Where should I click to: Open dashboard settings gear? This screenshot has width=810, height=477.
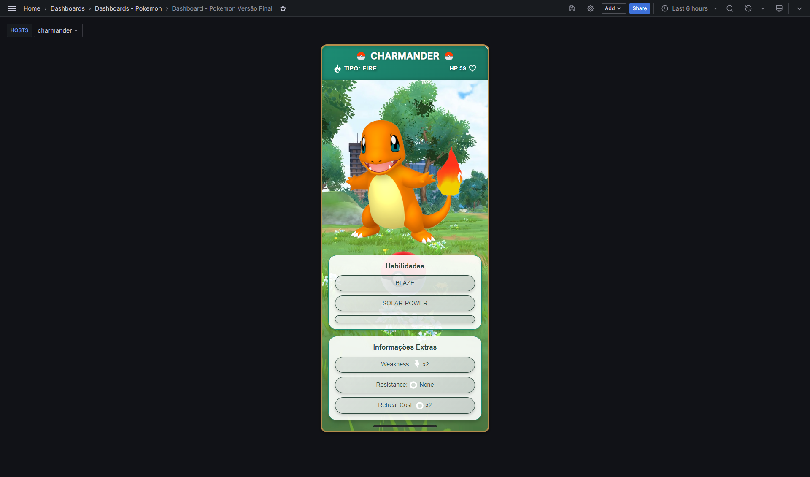(x=591, y=8)
